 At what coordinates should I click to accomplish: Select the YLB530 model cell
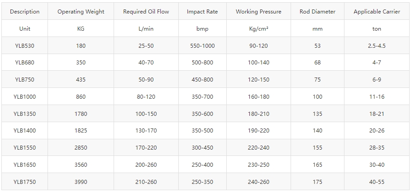point(24,46)
